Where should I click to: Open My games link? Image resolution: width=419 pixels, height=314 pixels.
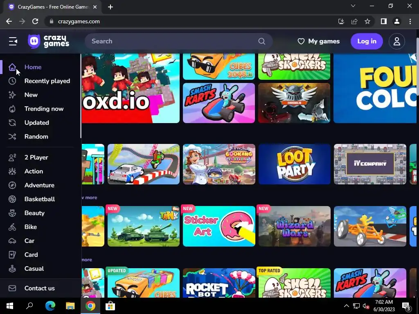[x=318, y=41]
